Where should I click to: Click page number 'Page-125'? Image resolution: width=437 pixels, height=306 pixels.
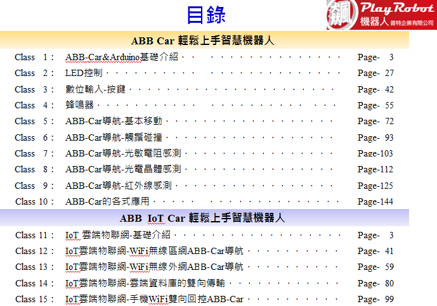375,186
